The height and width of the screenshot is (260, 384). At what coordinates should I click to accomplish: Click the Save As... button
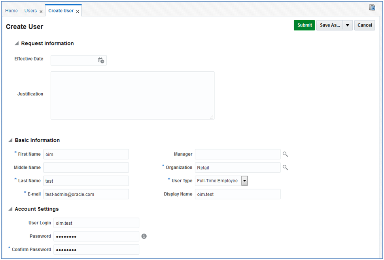[x=330, y=25]
